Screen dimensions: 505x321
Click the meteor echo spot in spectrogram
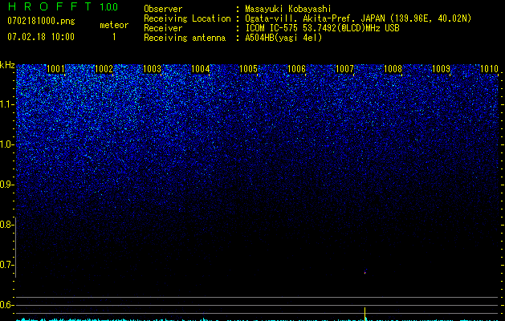pyautogui.click(x=365, y=272)
